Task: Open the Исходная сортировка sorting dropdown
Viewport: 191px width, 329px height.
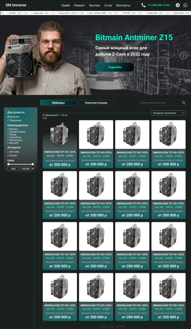Action: [168, 113]
